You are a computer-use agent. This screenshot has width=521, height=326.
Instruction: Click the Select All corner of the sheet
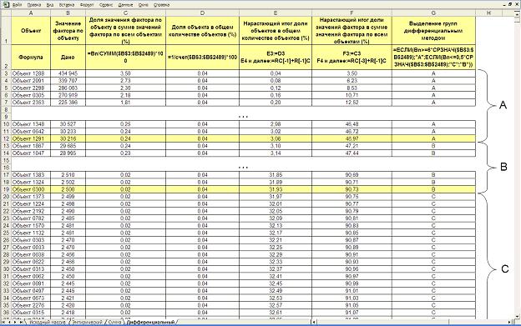pos(6,13)
